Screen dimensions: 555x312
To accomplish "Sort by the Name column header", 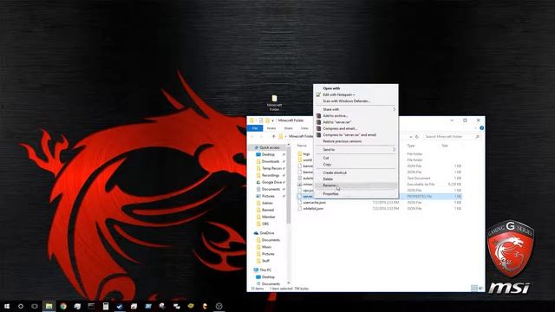I will 302,146.
